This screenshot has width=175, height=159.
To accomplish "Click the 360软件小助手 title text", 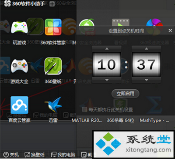I will pyautogui.click(x=28, y=3).
